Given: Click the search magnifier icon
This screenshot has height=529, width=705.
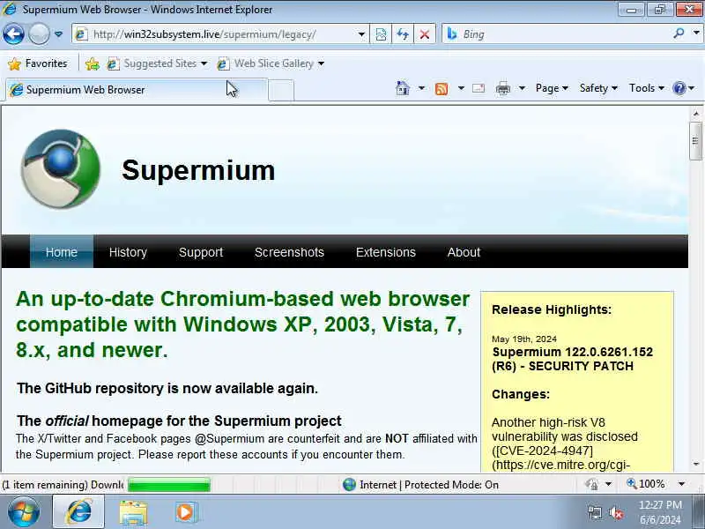Looking at the screenshot, I should tap(679, 33).
